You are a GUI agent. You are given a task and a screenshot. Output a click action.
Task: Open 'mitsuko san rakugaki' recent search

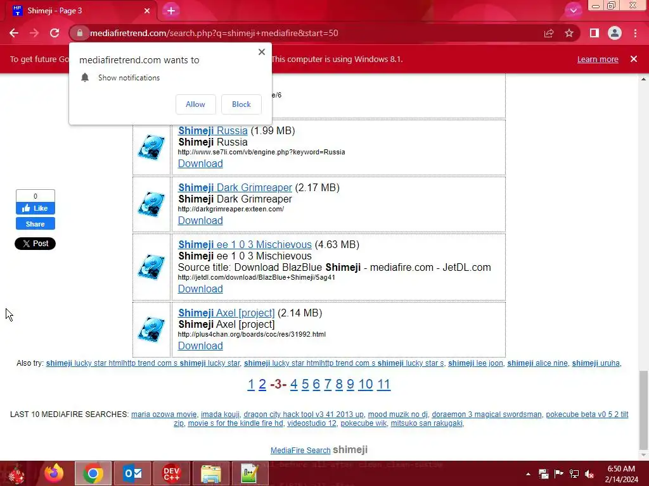(x=427, y=423)
